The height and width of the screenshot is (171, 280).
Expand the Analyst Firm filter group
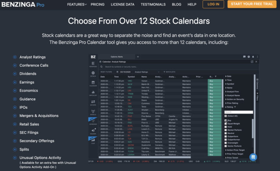pyautogui.click(x=232, y=92)
